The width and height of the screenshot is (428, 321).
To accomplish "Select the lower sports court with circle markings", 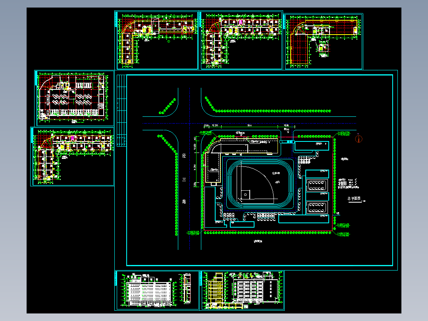I will point(317,207).
